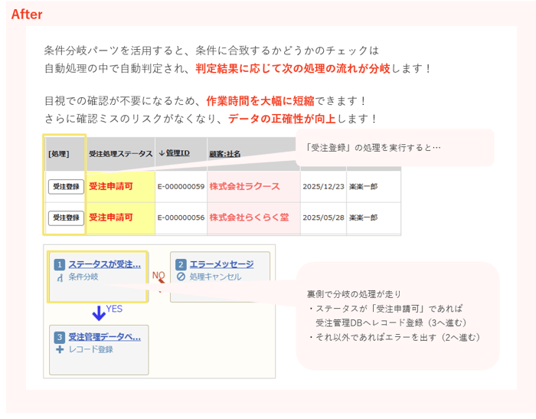Click the NO branch label
Screen dimensions: 536x419
(x=159, y=275)
